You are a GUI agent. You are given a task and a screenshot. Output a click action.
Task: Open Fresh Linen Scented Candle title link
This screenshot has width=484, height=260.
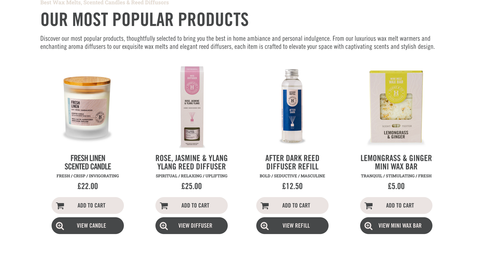(x=88, y=162)
